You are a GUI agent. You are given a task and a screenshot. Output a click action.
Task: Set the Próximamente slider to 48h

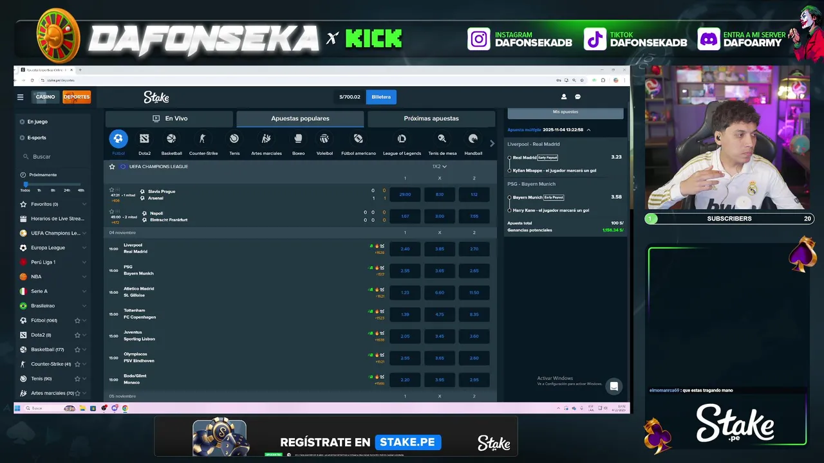81,190
